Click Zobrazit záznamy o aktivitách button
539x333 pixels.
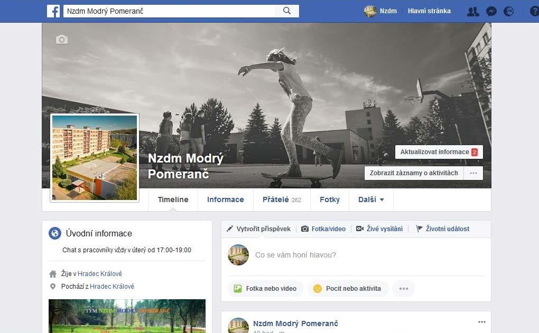point(414,173)
